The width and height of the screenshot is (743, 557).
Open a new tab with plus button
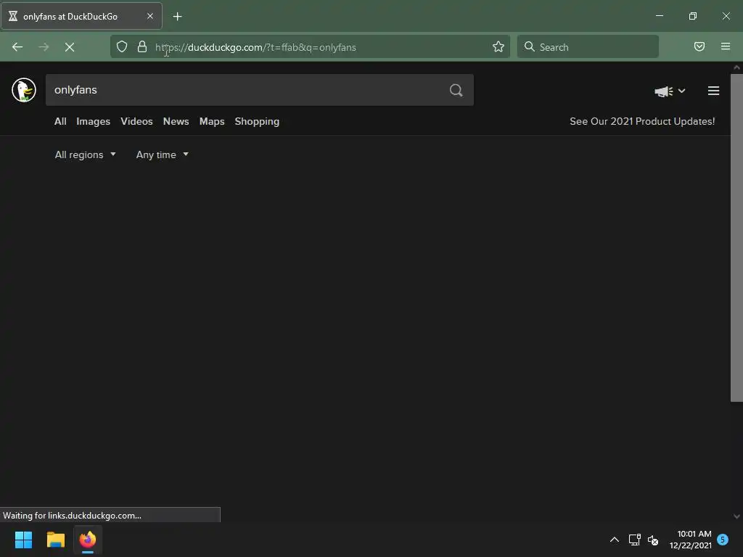(177, 17)
